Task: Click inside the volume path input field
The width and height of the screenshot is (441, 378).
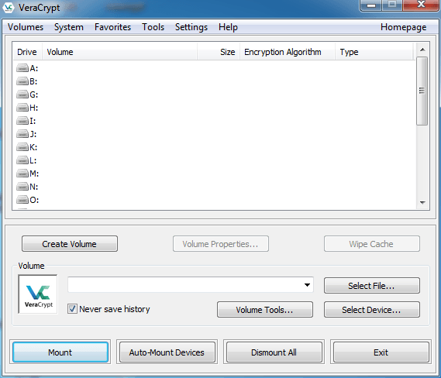Action: 185,285
